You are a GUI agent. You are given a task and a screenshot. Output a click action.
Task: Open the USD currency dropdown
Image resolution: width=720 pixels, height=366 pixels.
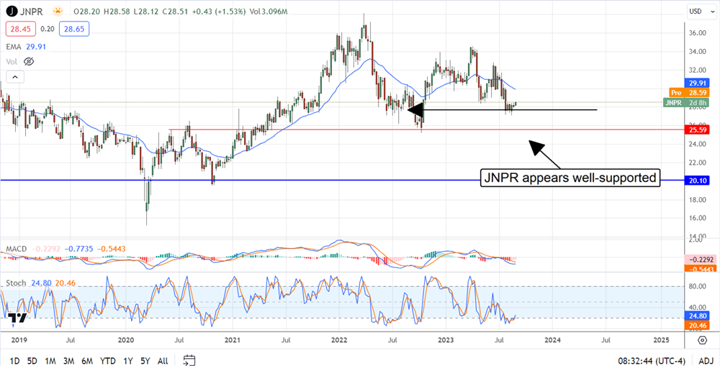click(x=697, y=12)
